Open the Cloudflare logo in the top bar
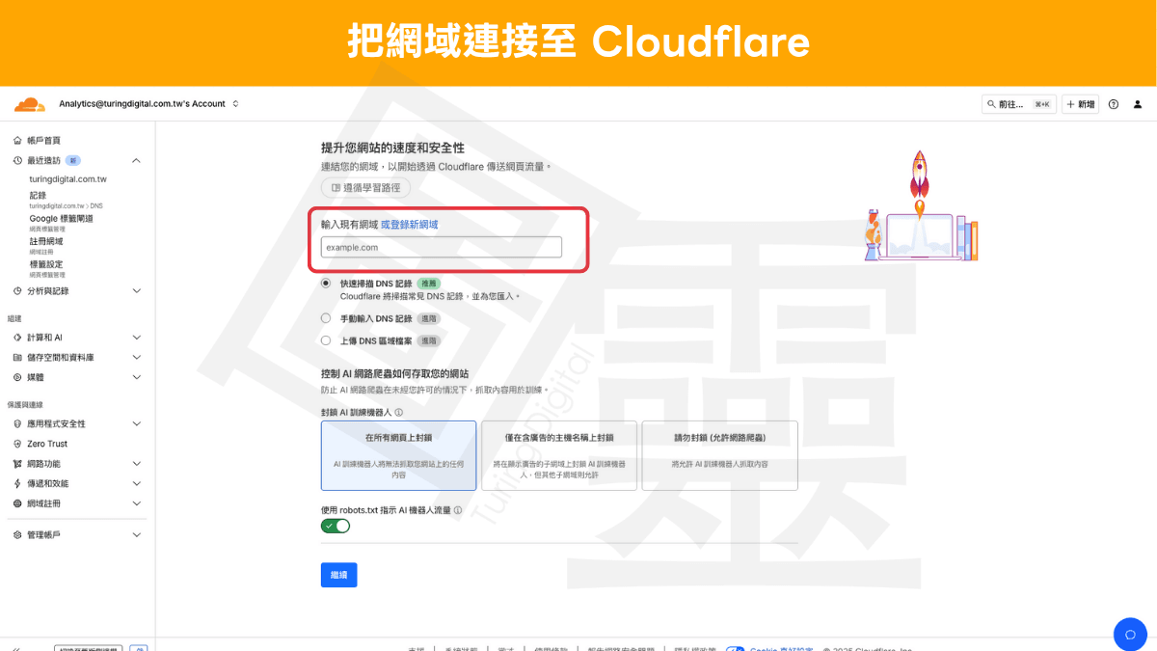 (29, 103)
